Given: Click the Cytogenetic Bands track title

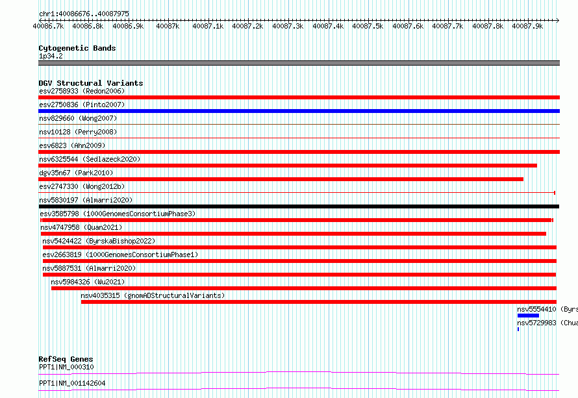Looking at the screenshot, I should pos(77,48).
